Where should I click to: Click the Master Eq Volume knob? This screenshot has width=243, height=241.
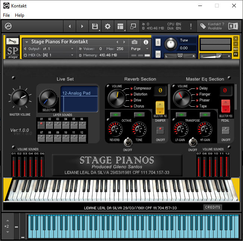pos(182,98)
